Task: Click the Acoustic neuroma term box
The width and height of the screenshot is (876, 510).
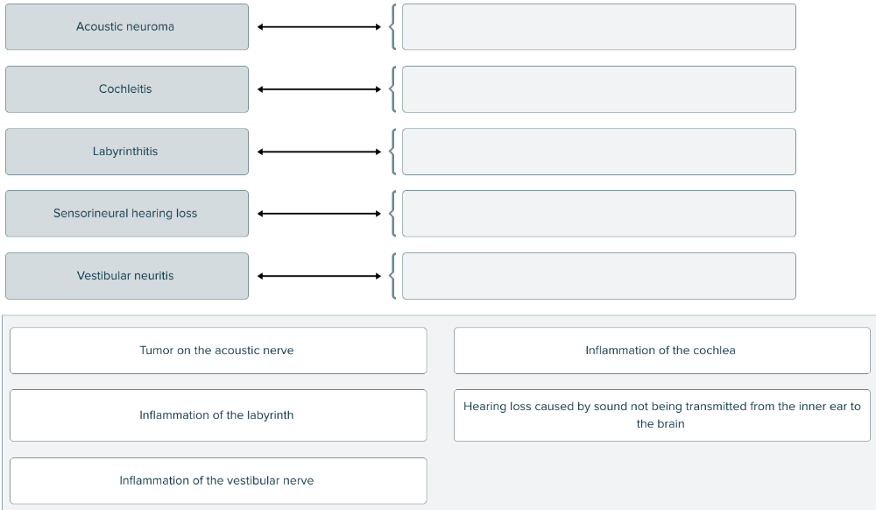Action: point(126,27)
